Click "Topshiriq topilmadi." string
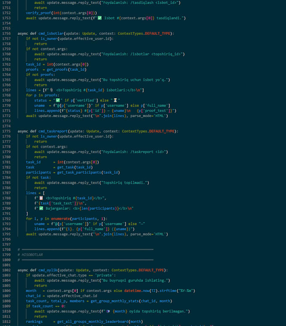The image size is (286, 326). click(124, 183)
